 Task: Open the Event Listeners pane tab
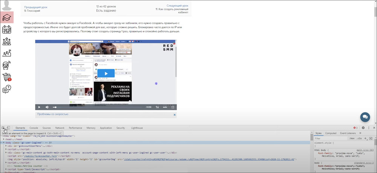coord(348,133)
